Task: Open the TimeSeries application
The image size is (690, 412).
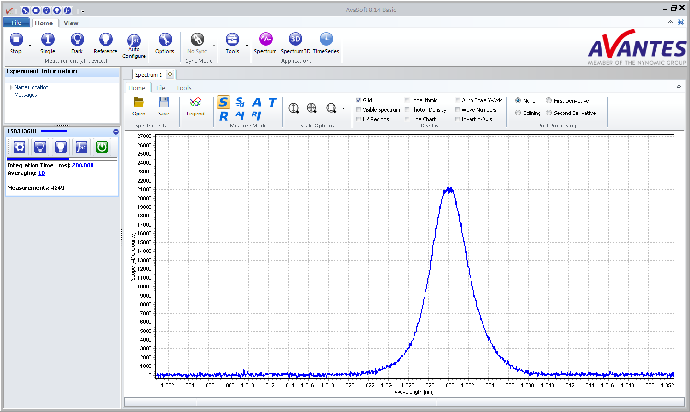Action: click(x=326, y=40)
